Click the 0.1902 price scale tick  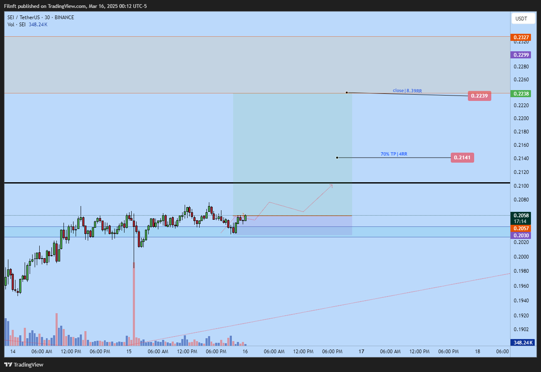click(521, 329)
